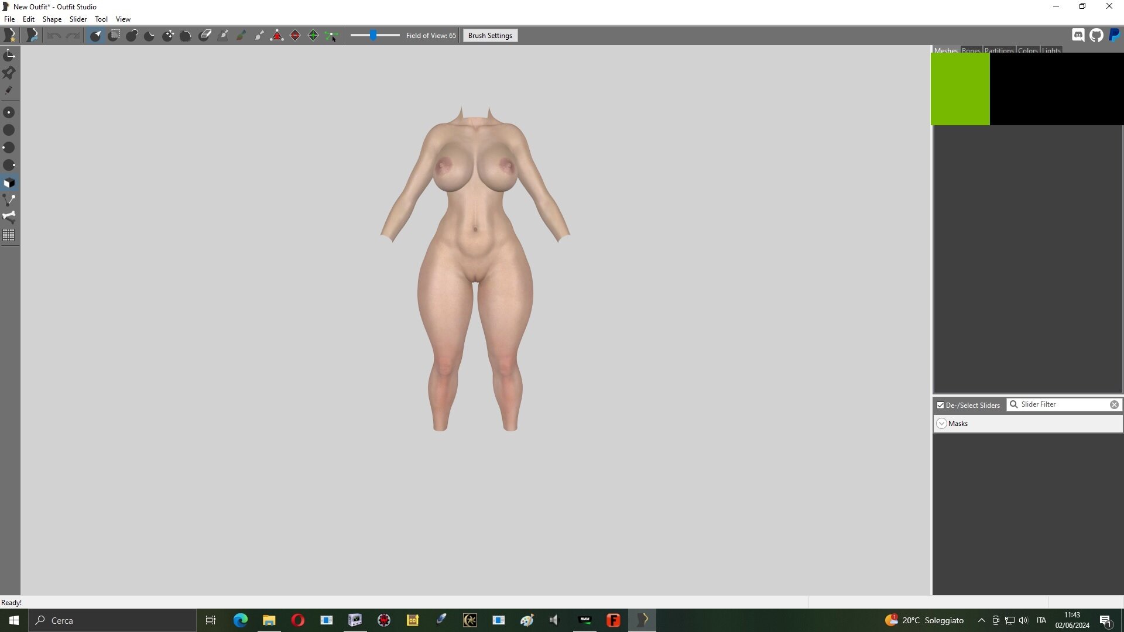Click the Load Project toolbar icon

[32, 35]
